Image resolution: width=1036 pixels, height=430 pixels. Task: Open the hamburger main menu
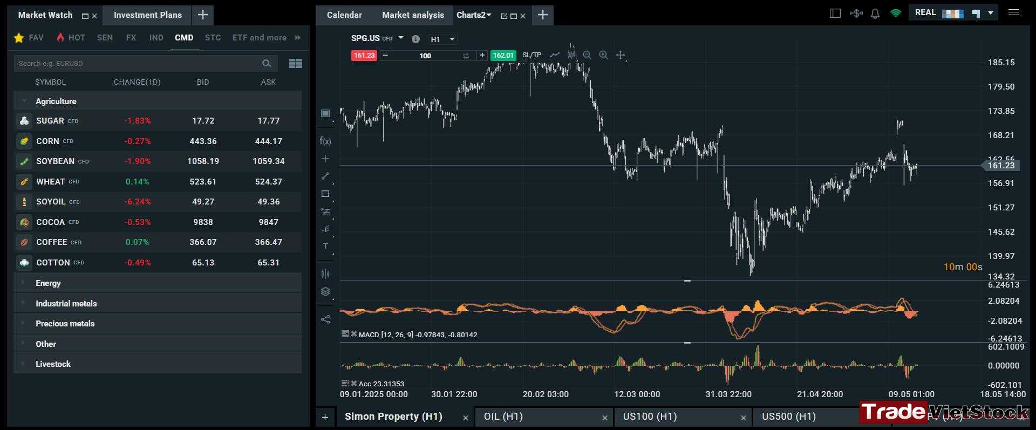coord(1014,12)
